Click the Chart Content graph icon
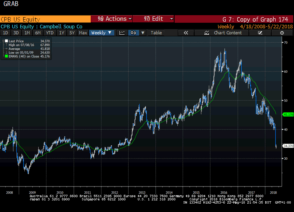Image resolution: width=294 pixels, height=212 pixels. 207,33
